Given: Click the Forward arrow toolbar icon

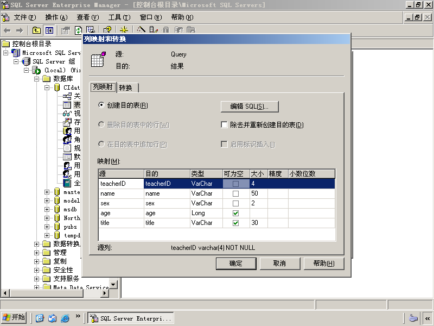Looking at the screenshot, I should 20,30.
